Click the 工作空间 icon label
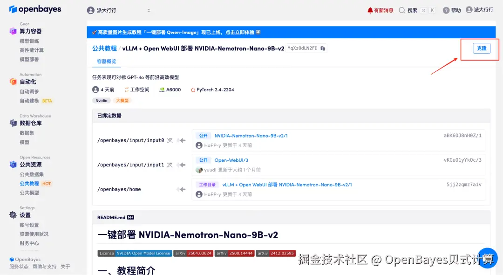This screenshot has width=503, height=275. click(137, 89)
